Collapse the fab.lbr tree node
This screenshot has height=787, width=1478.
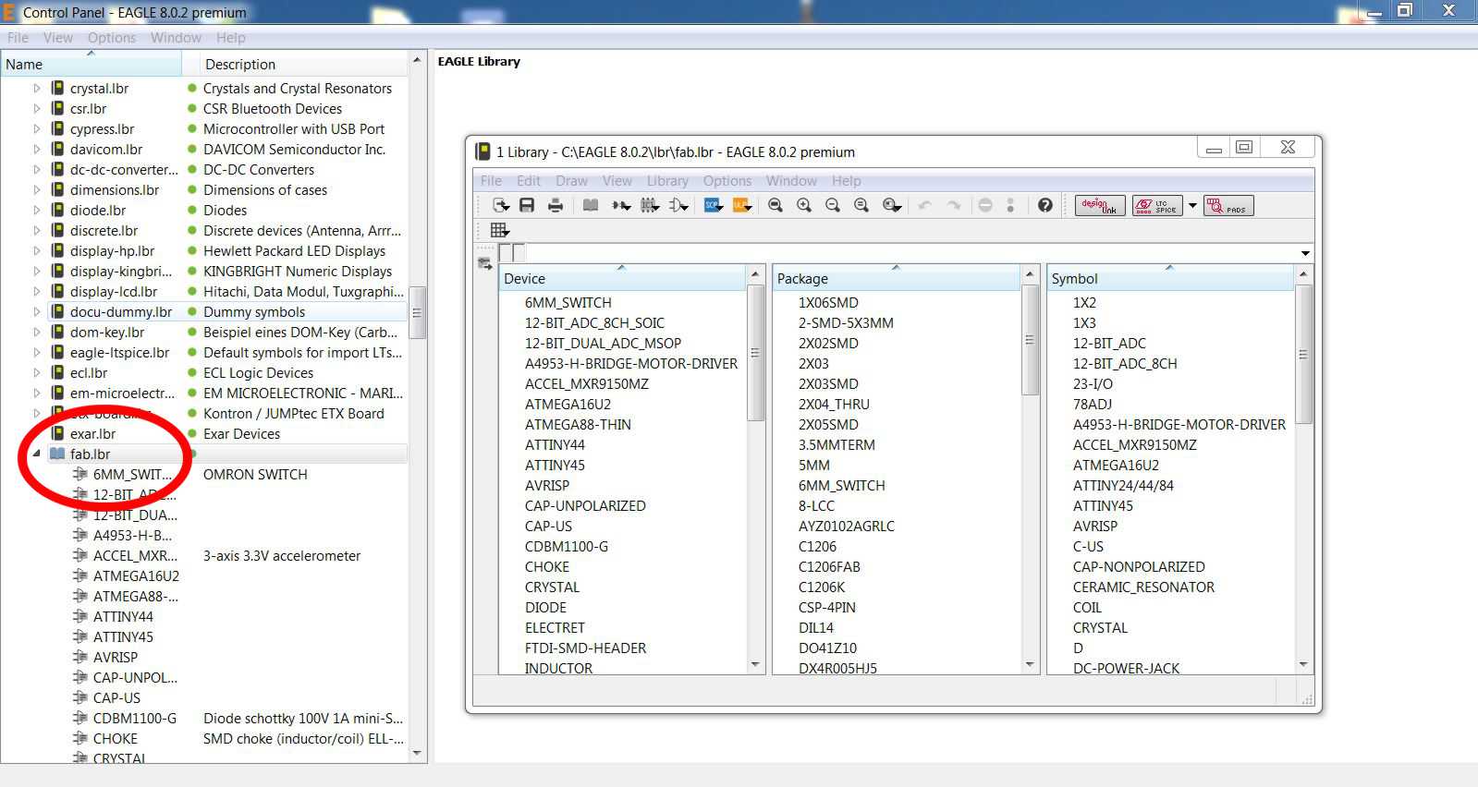[37, 454]
